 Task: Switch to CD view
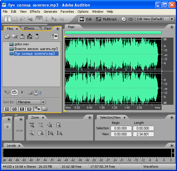[x=127, y=19]
